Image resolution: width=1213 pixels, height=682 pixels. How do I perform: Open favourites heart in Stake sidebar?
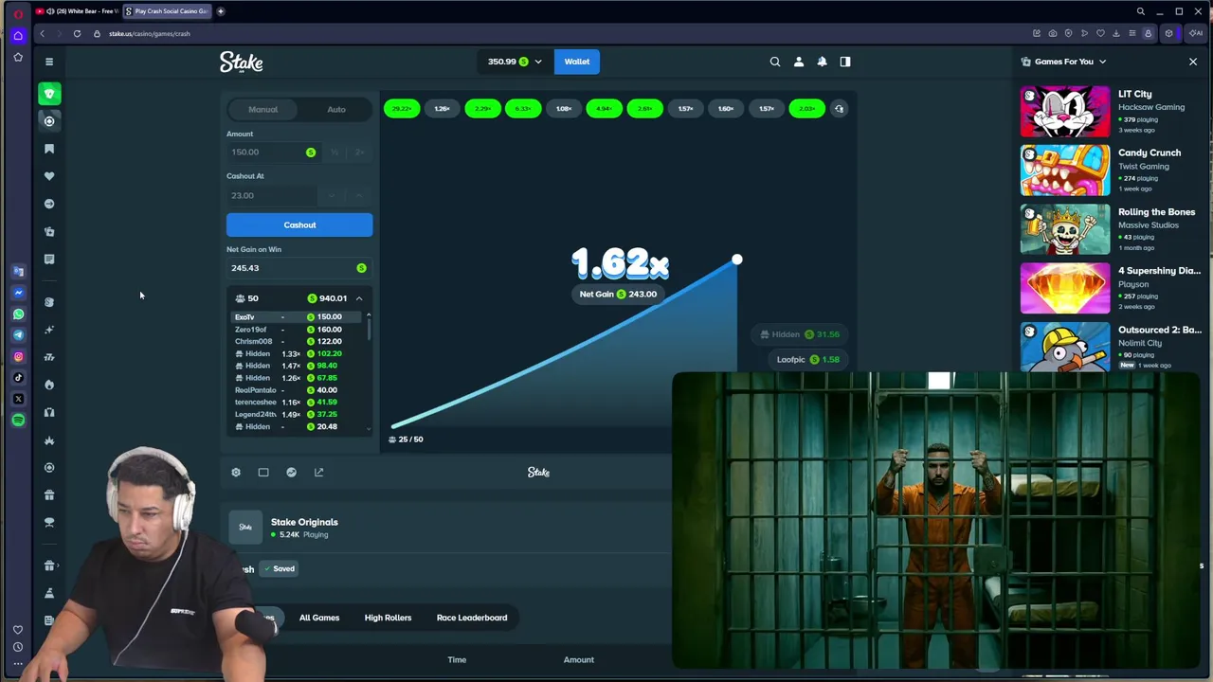coord(49,176)
